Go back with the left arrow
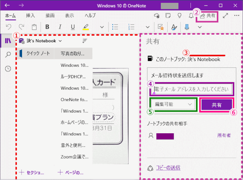 coord(7,6)
